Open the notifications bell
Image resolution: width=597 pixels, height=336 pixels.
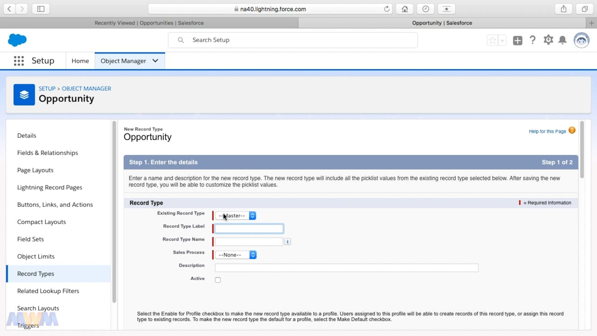[562, 40]
